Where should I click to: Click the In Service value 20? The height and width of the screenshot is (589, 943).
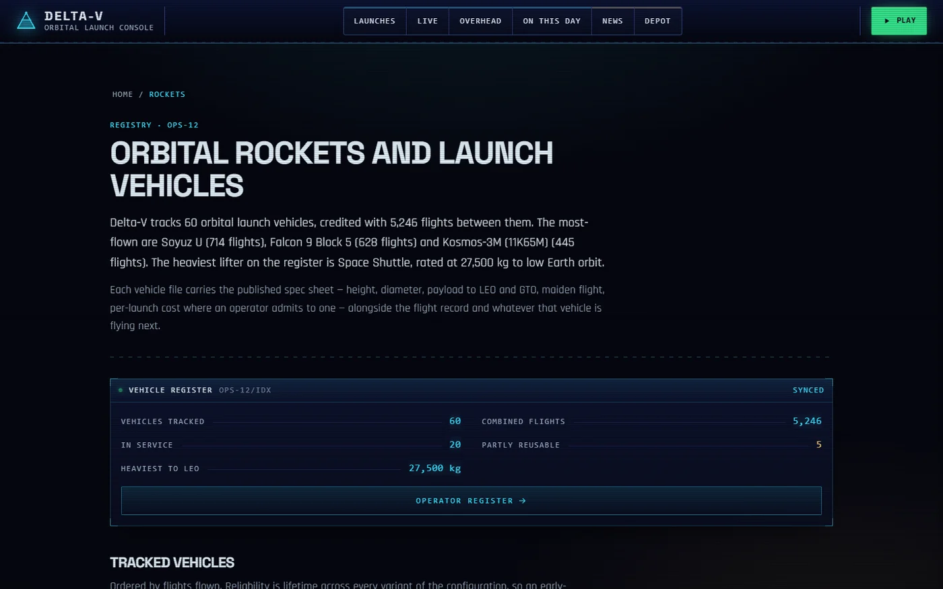(x=455, y=445)
